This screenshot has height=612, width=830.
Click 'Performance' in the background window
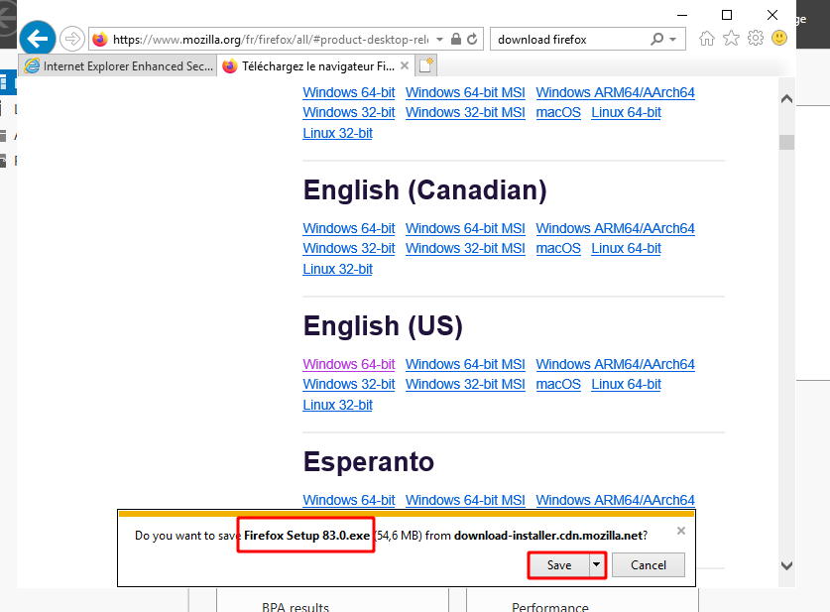click(550, 607)
